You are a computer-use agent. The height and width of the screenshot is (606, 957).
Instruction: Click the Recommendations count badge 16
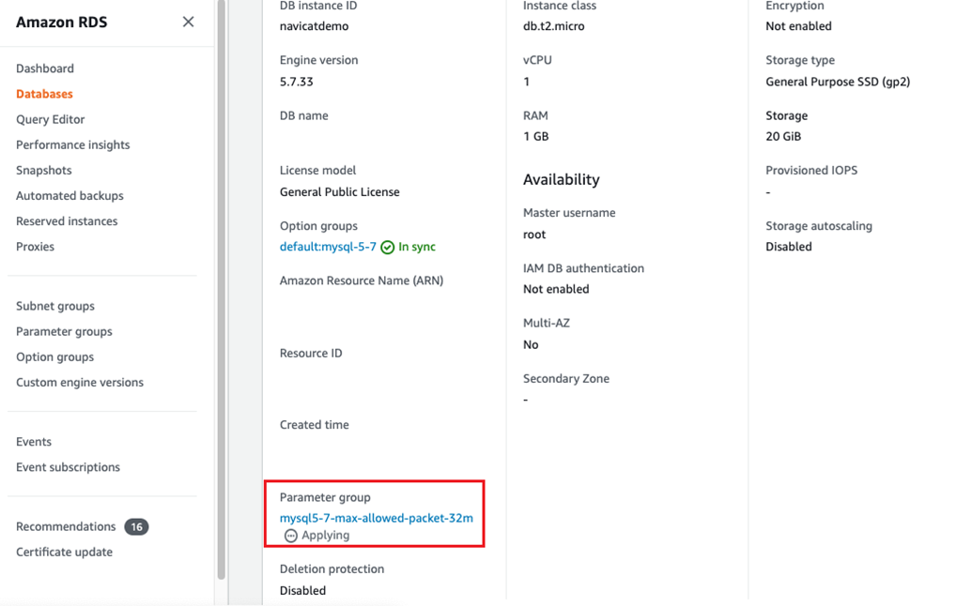point(136,527)
